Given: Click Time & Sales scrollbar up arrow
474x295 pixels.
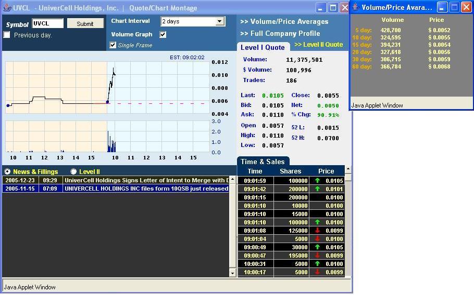Looking at the screenshot, I should (348, 169).
